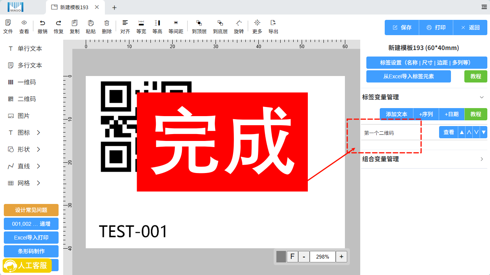Apply 等间距 (Equal spacing) tool

(x=176, y=27)
